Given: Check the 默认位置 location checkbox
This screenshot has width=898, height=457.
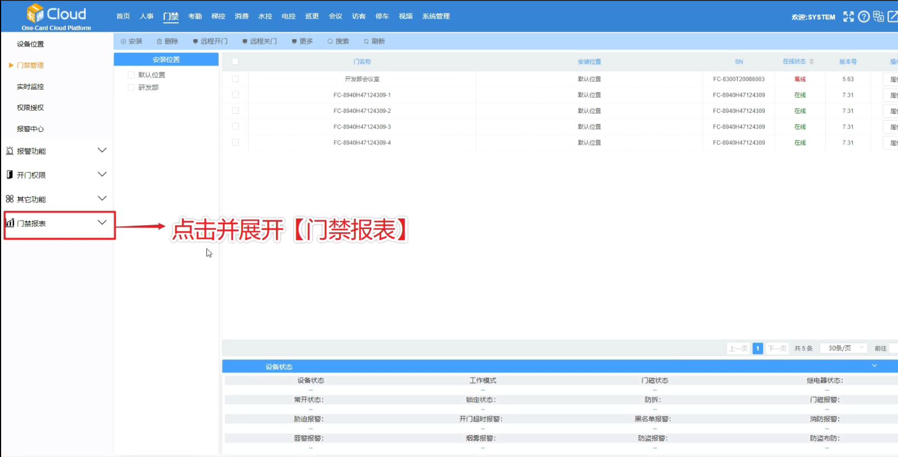Looking at the screenshot, I should click(131, 75).
